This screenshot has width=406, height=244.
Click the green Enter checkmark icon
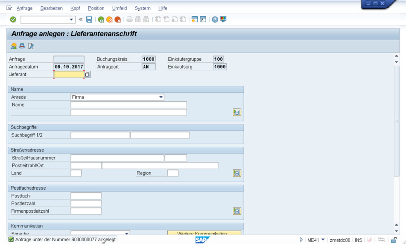click(13, 19)
